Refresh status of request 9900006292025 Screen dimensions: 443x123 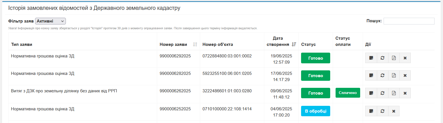pos(383,58)
